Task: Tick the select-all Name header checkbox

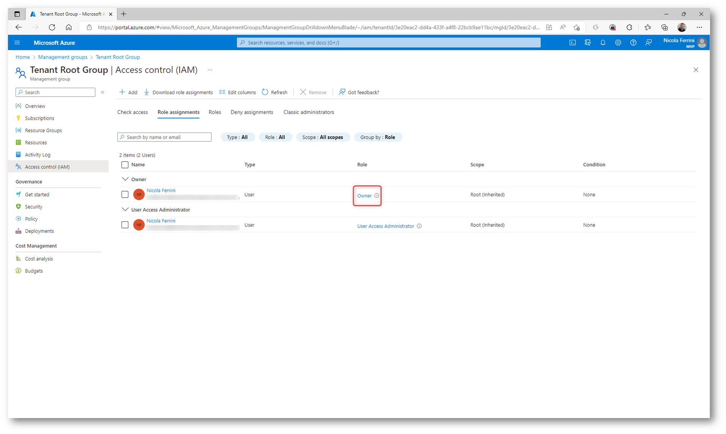Action: (x=125, y=165)
